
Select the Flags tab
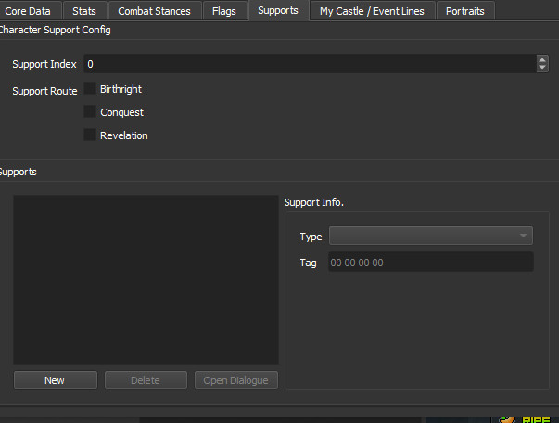point(223,11)
